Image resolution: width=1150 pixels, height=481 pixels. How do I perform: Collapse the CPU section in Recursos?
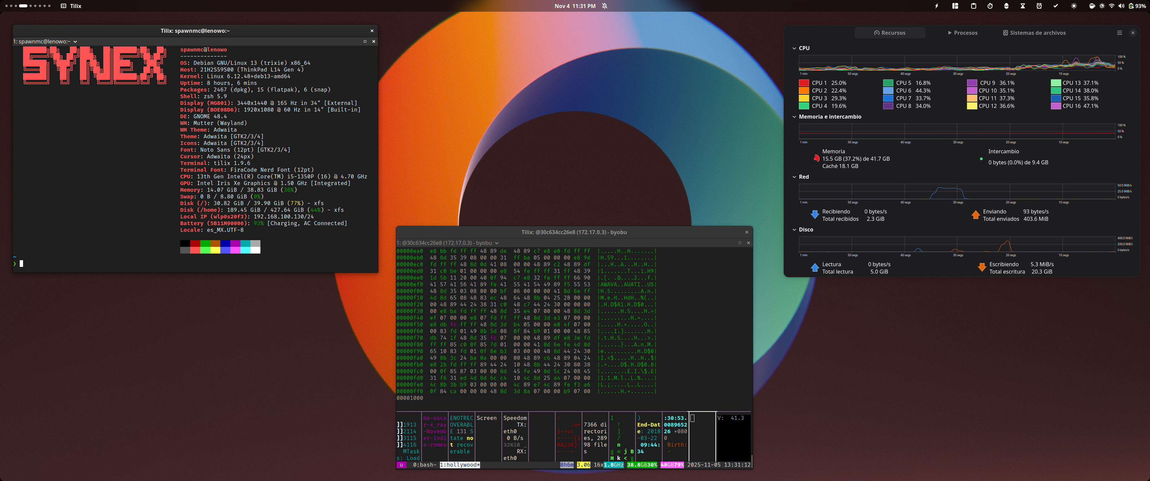(795, 48)
